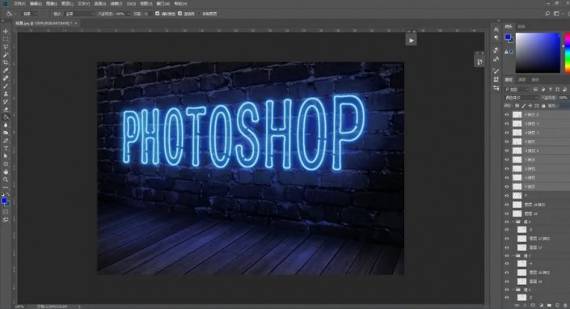
Task: Open the 文件 (File) menu
Action: click(19, 3)
